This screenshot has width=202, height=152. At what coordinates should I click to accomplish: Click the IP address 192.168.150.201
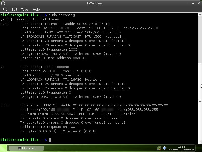click(56, 28)
